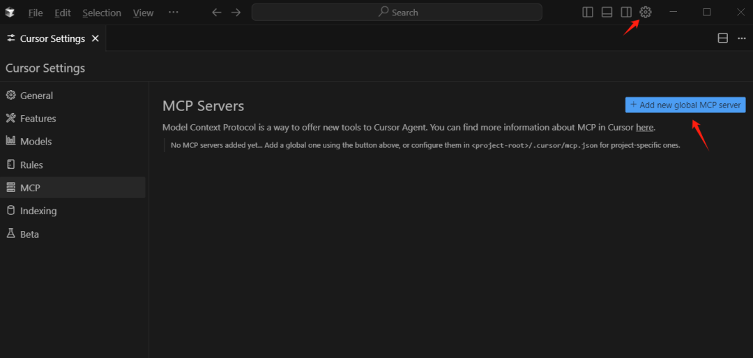Click the document icon beside Rules
Viewport: 753px width, 358px height.
click(x=10, y=164)
